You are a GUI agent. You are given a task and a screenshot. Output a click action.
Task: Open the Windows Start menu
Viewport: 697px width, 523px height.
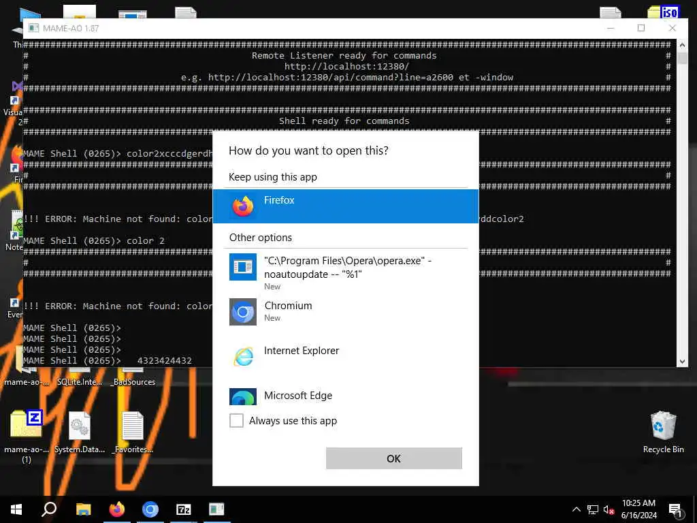click(16, 509)
